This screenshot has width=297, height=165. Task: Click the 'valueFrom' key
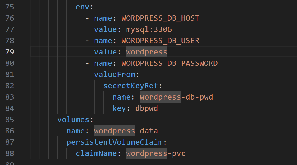115,75
